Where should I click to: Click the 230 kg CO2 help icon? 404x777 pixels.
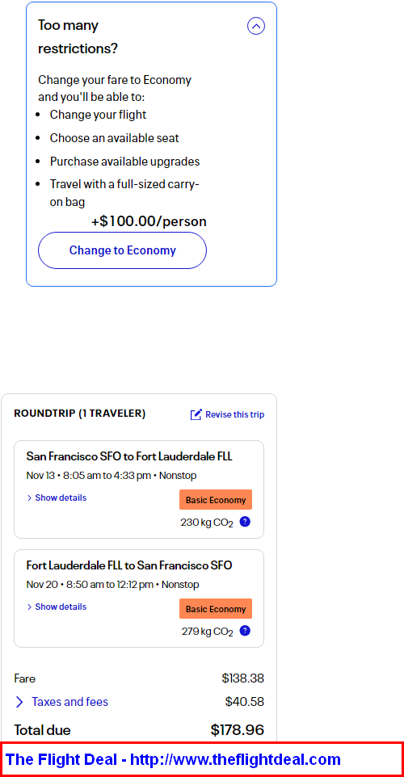click(x=245, y=521)
